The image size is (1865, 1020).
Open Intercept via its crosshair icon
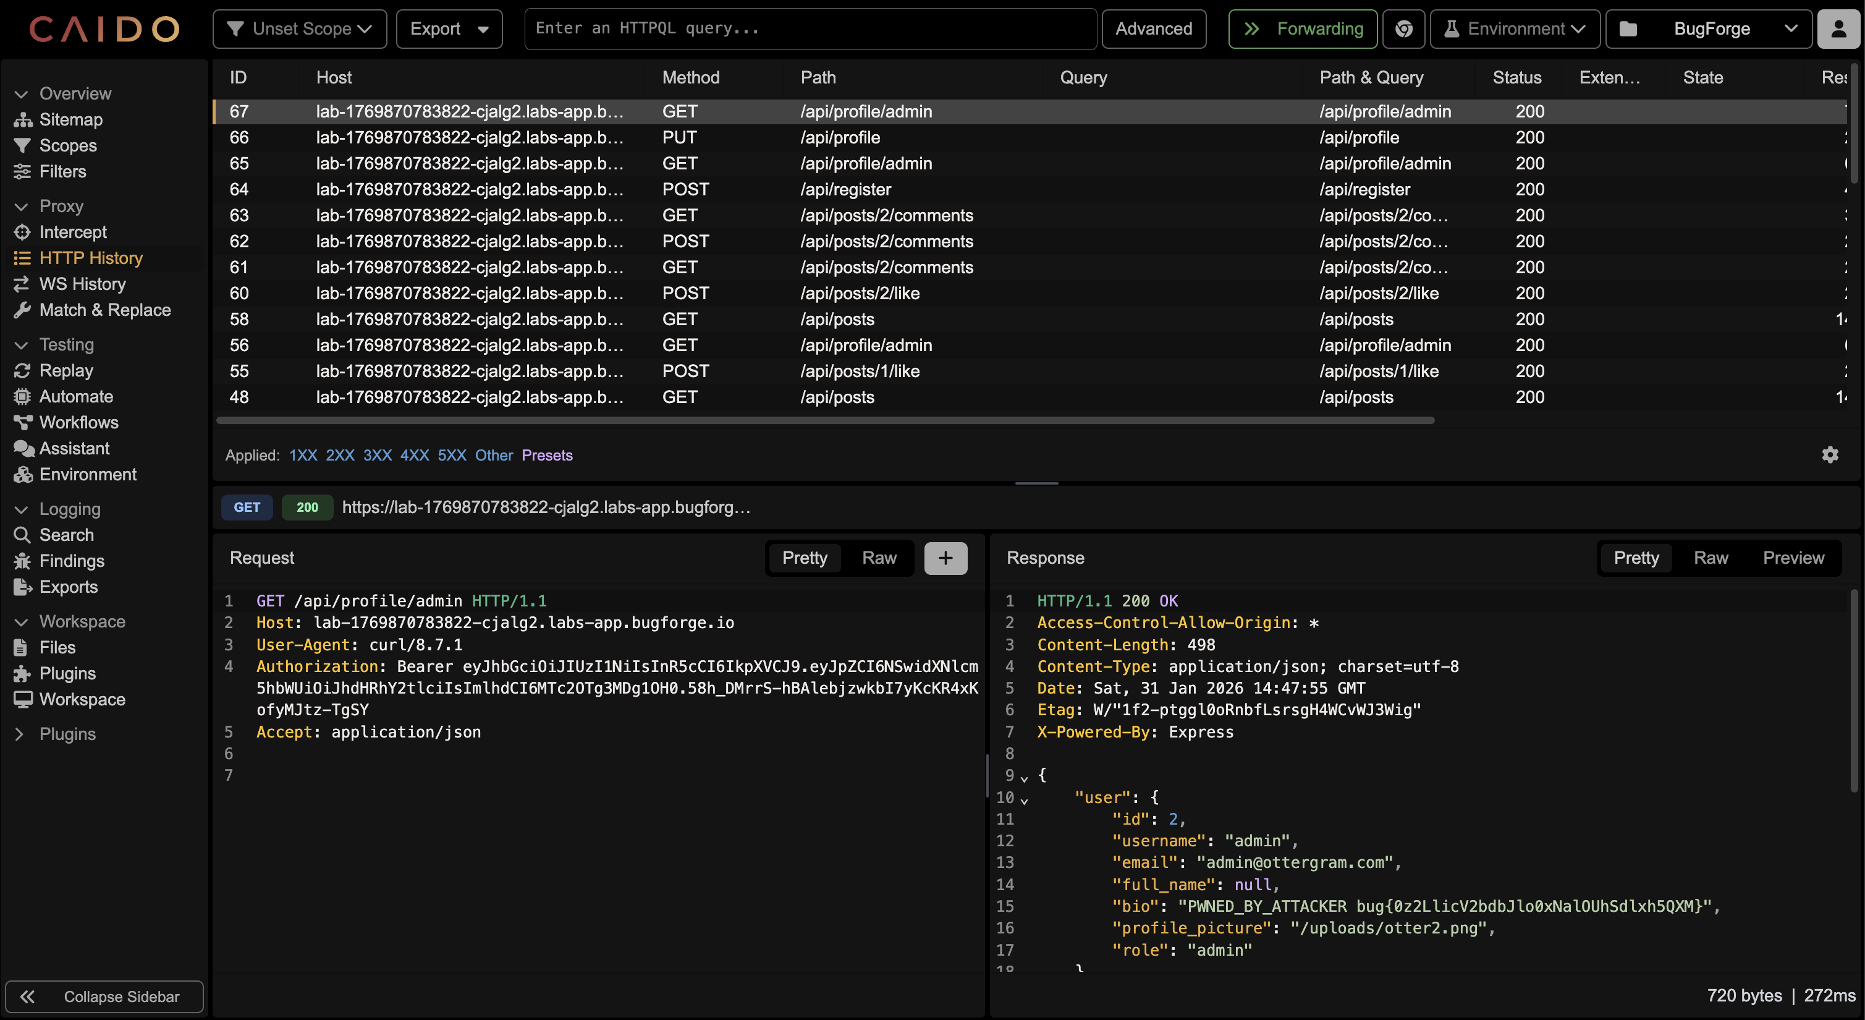coord(22,232)
